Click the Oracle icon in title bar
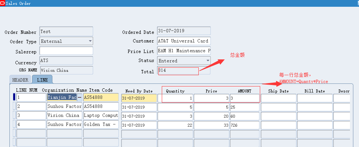359x147 pixels. (3, 3)
